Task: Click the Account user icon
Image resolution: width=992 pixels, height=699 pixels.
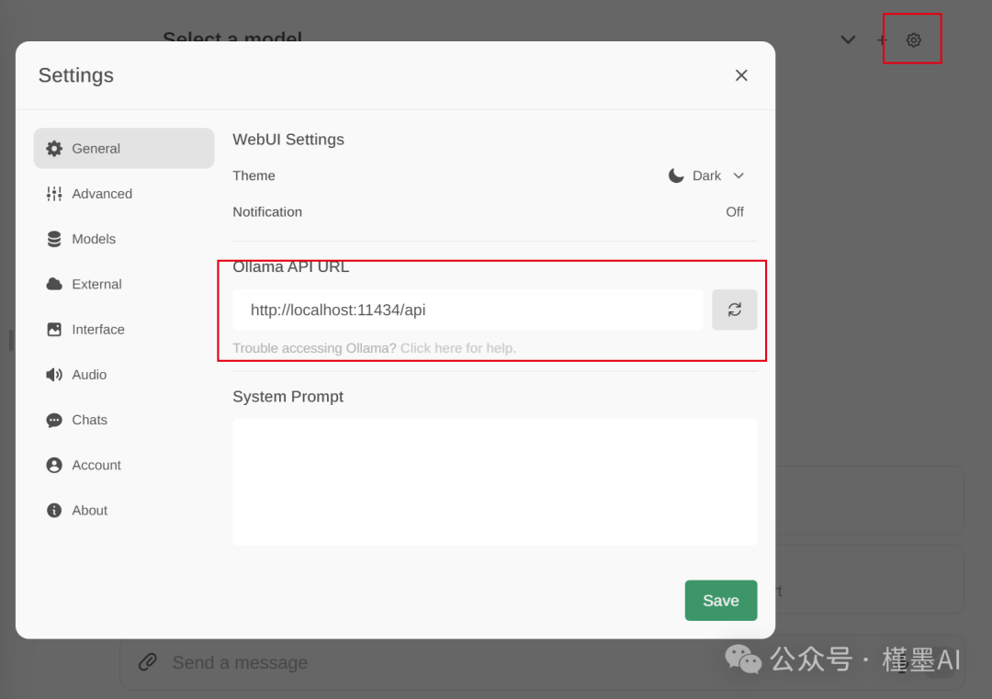Action: tap(54, 465)
